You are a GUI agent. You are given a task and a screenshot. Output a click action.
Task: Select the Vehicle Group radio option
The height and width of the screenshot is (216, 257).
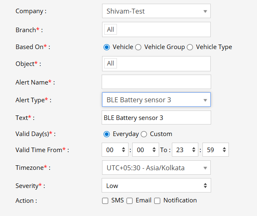tap(138, 47)
